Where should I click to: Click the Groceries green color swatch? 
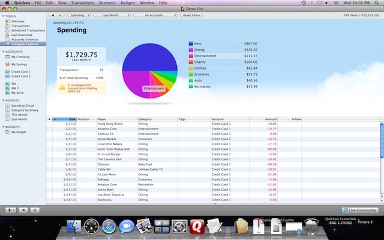coord(191,74)
